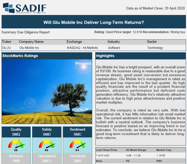Click the Ticker column header
The height and width of the screenshot is (164, 187).
7,42
